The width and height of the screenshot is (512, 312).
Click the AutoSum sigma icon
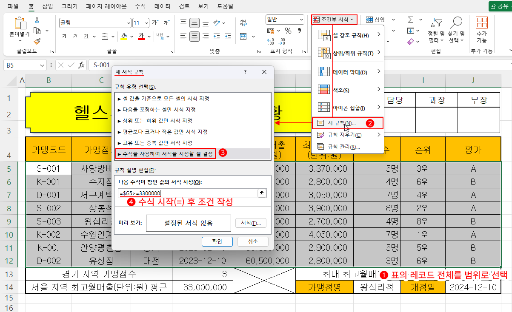[x=411, y=20]
